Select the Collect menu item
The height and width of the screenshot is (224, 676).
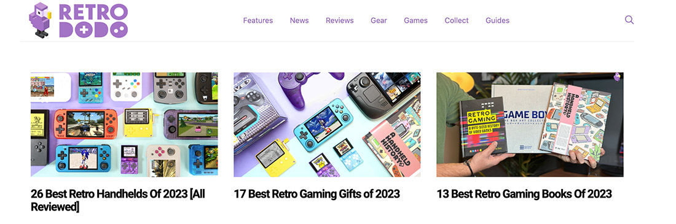(457, 20)
